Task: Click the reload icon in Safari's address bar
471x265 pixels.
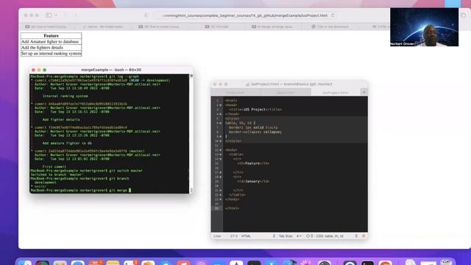Action: pos(333,15)
